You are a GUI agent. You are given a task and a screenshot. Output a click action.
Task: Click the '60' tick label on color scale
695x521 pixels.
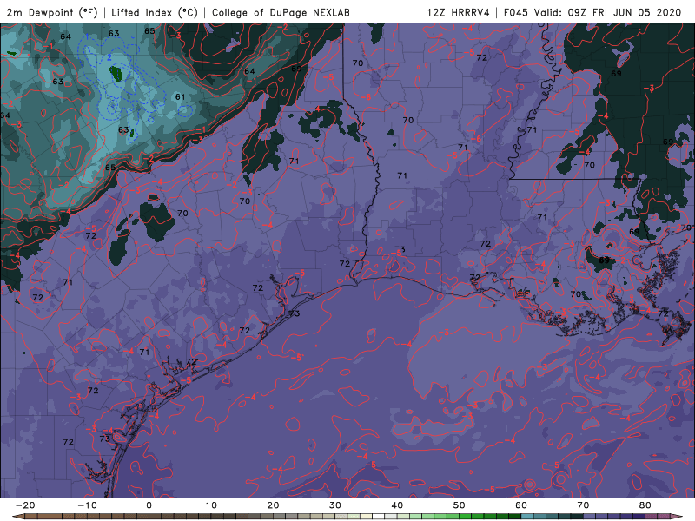[x=521, y=505]
